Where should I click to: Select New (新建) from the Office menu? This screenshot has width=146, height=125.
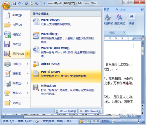point(17,15)
